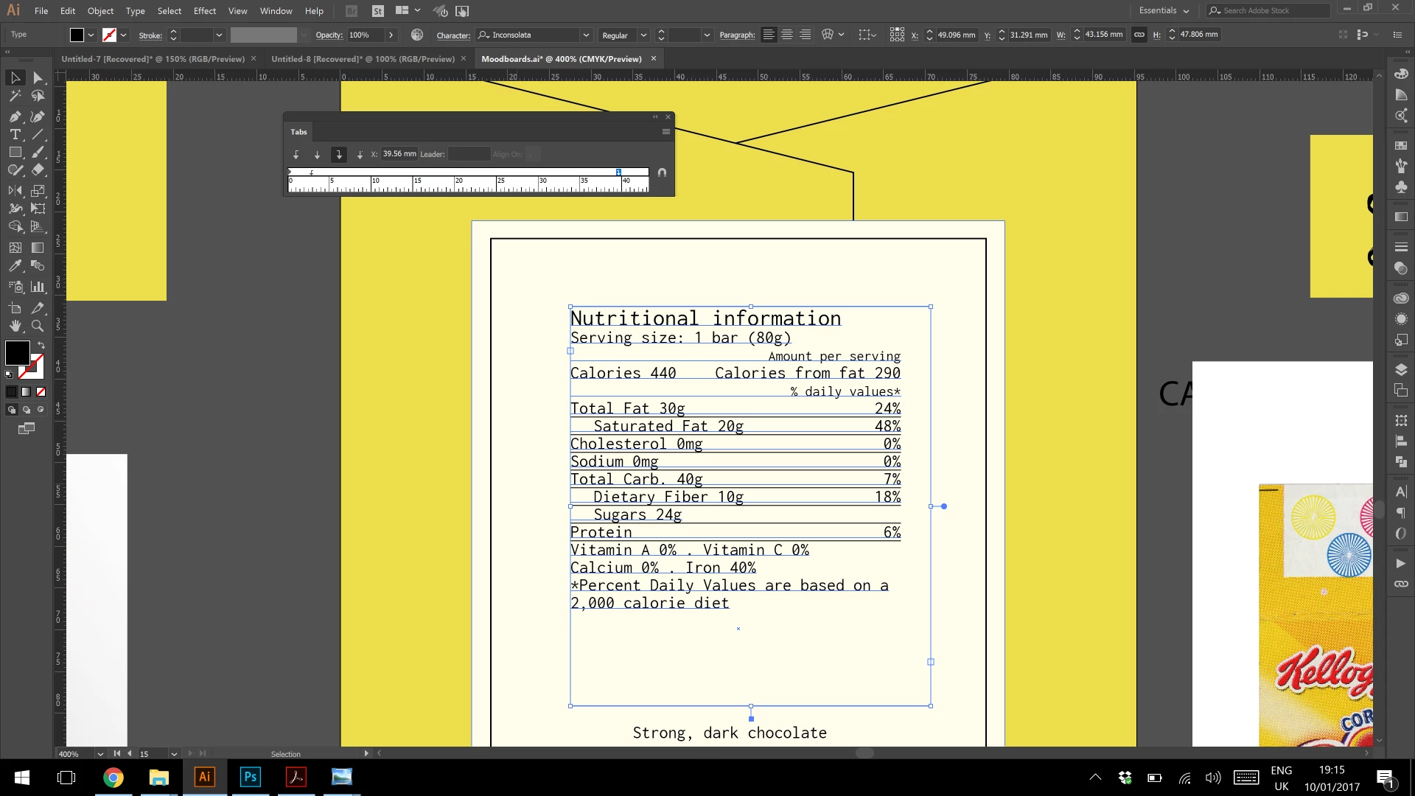Click the Character panel link
The width and height of the screenshot is (1415, 796).
click(453, 35)
